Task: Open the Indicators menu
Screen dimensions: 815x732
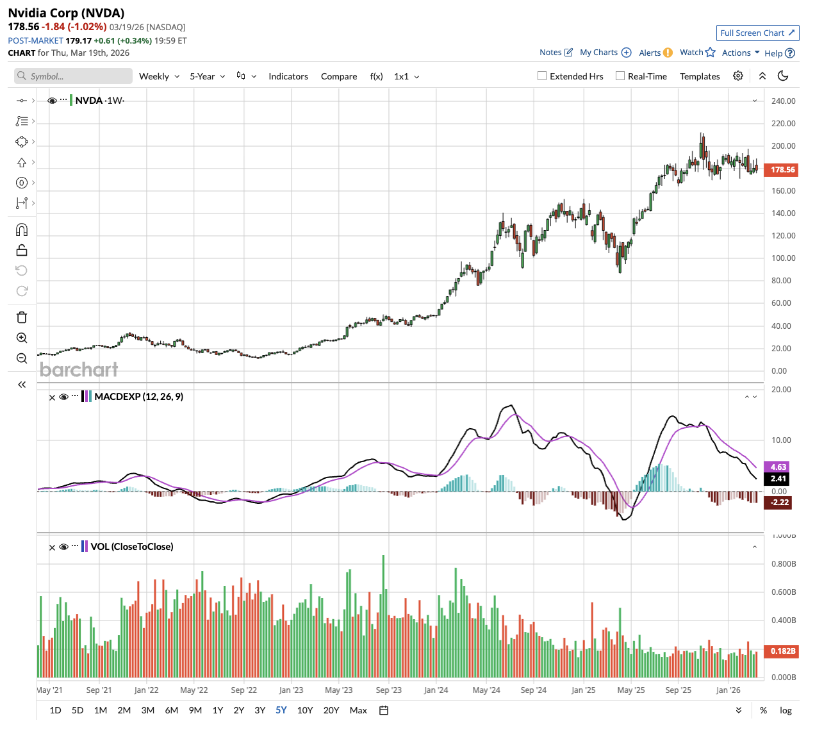Action: point(288,76)
